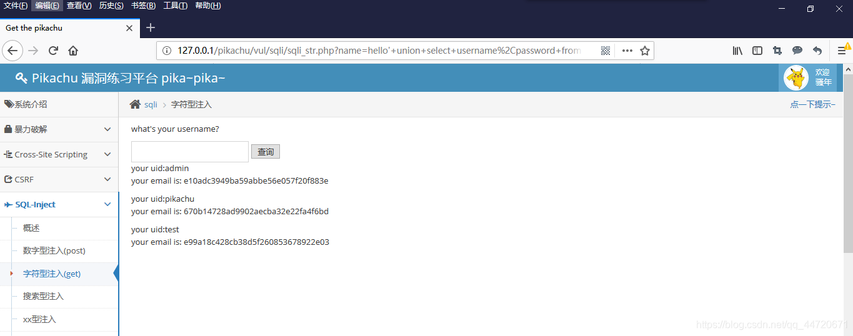This screenshot has height=336, width=853.
Task: Click the chevron next to CSRF
Action: (107, 179)
